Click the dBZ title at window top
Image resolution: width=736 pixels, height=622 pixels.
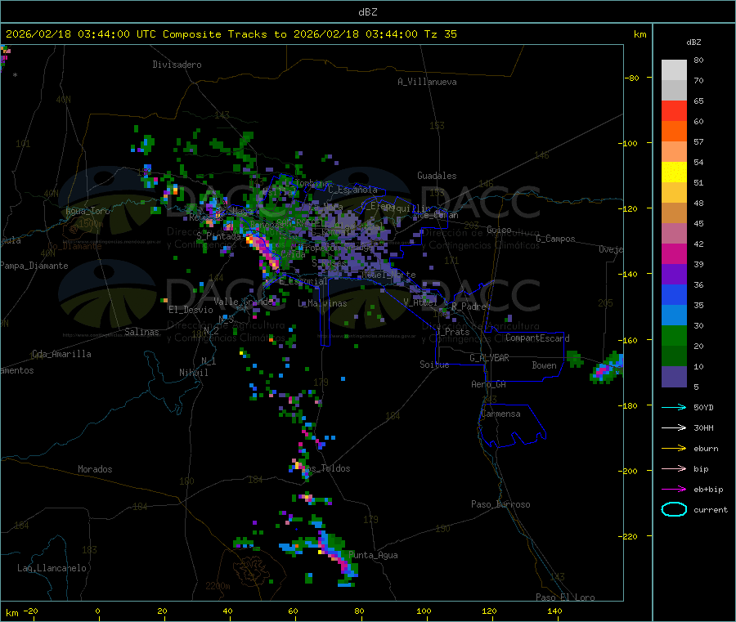[367, 12]
